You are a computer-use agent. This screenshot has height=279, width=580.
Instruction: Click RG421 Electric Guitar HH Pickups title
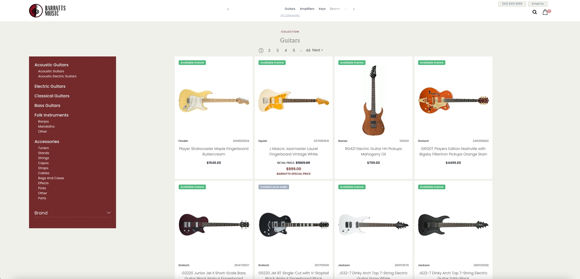[x=373, y=151]
